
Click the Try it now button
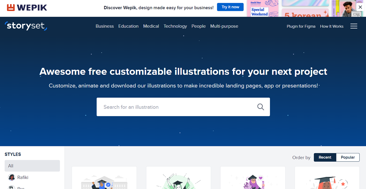coord(230,7)
